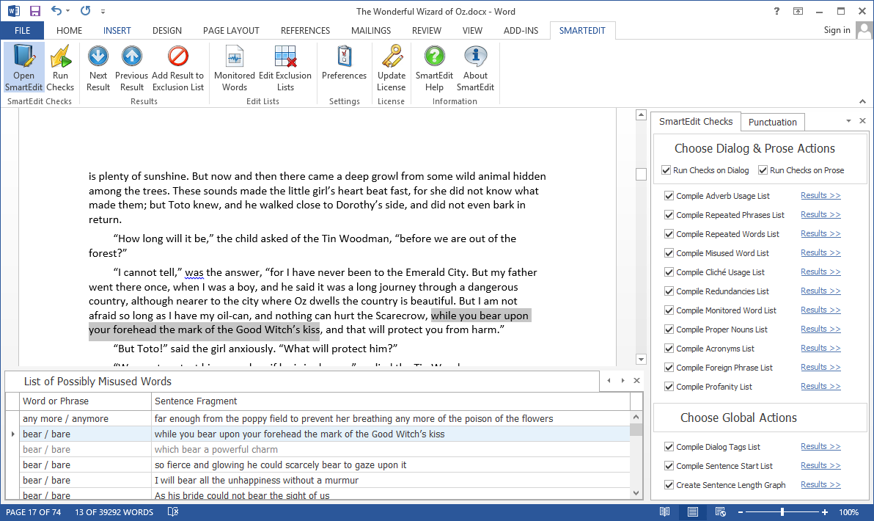Open Monitored Words list editor
Image resolution: width=874 pixels, height=521 pixels.
click(x=235, y=68)
